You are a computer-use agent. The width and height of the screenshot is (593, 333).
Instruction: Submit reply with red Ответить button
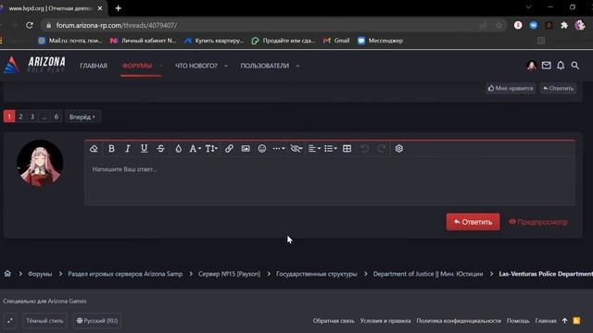[473, 222]
